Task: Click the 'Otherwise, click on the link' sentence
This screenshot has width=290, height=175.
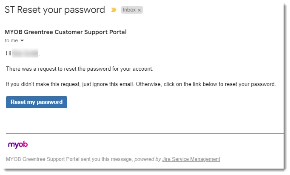Action: click(x=206, y=84)
